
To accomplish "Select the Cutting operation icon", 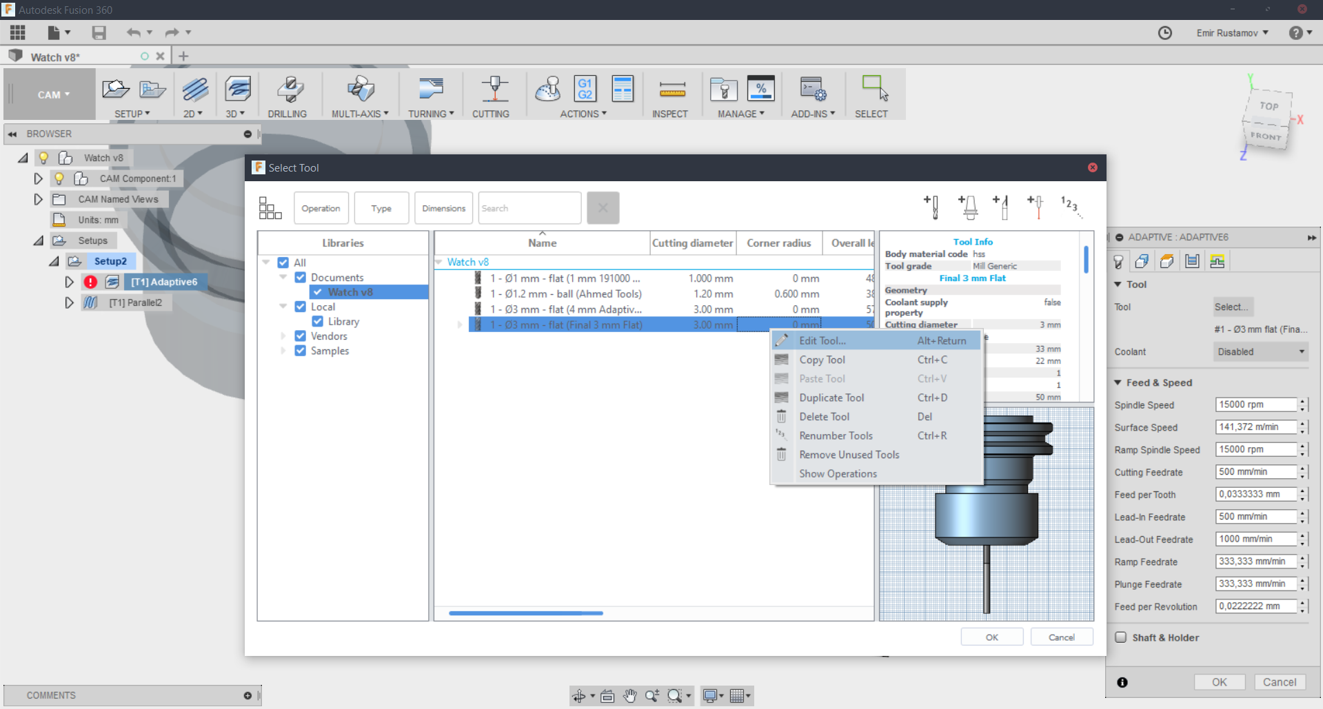I will (494, 89).
